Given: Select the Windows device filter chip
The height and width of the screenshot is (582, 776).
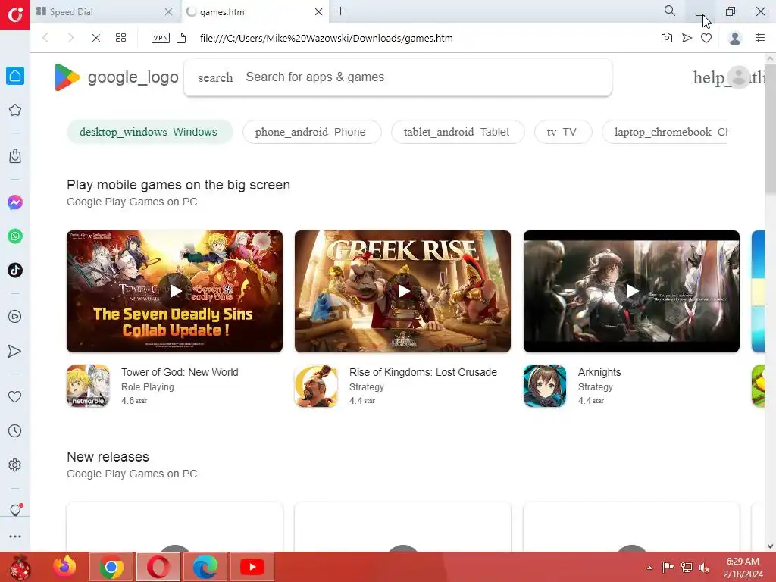Looking at the screenshot, I should (x=149, y=132).
